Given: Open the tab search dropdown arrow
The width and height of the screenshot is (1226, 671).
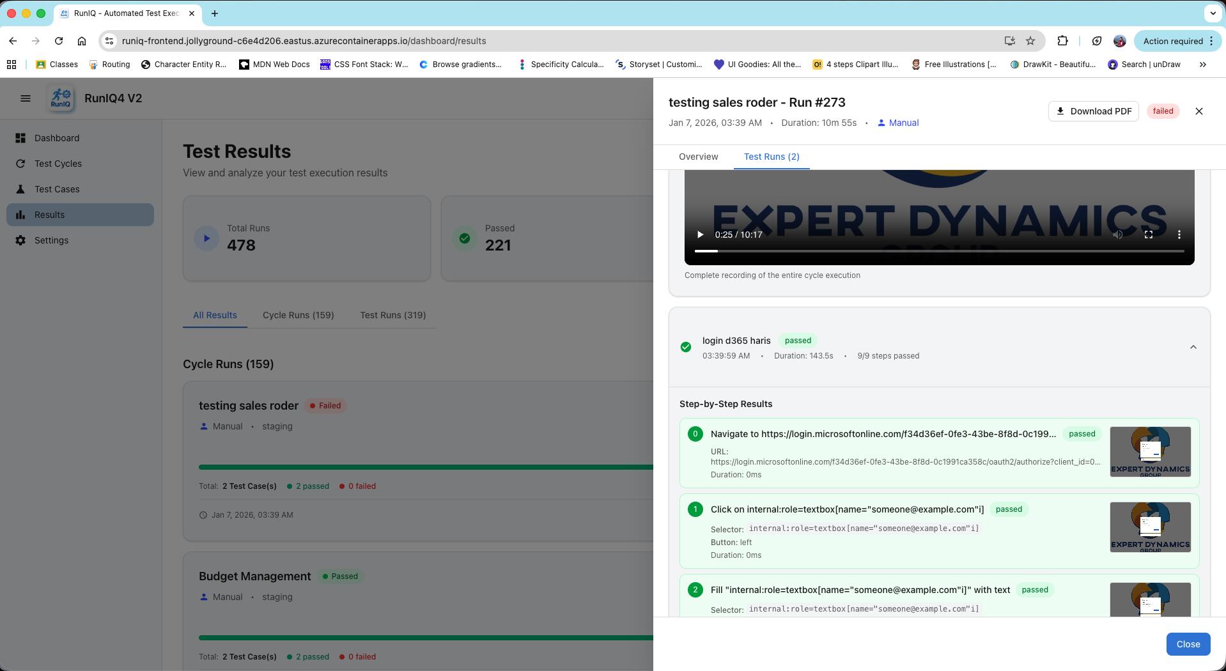Looking at the screenshot, I should [x=1213, y=13].
